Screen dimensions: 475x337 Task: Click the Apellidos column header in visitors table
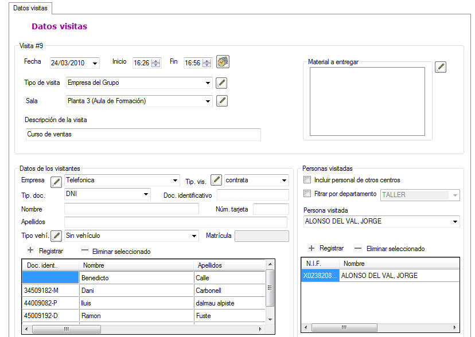229,265
